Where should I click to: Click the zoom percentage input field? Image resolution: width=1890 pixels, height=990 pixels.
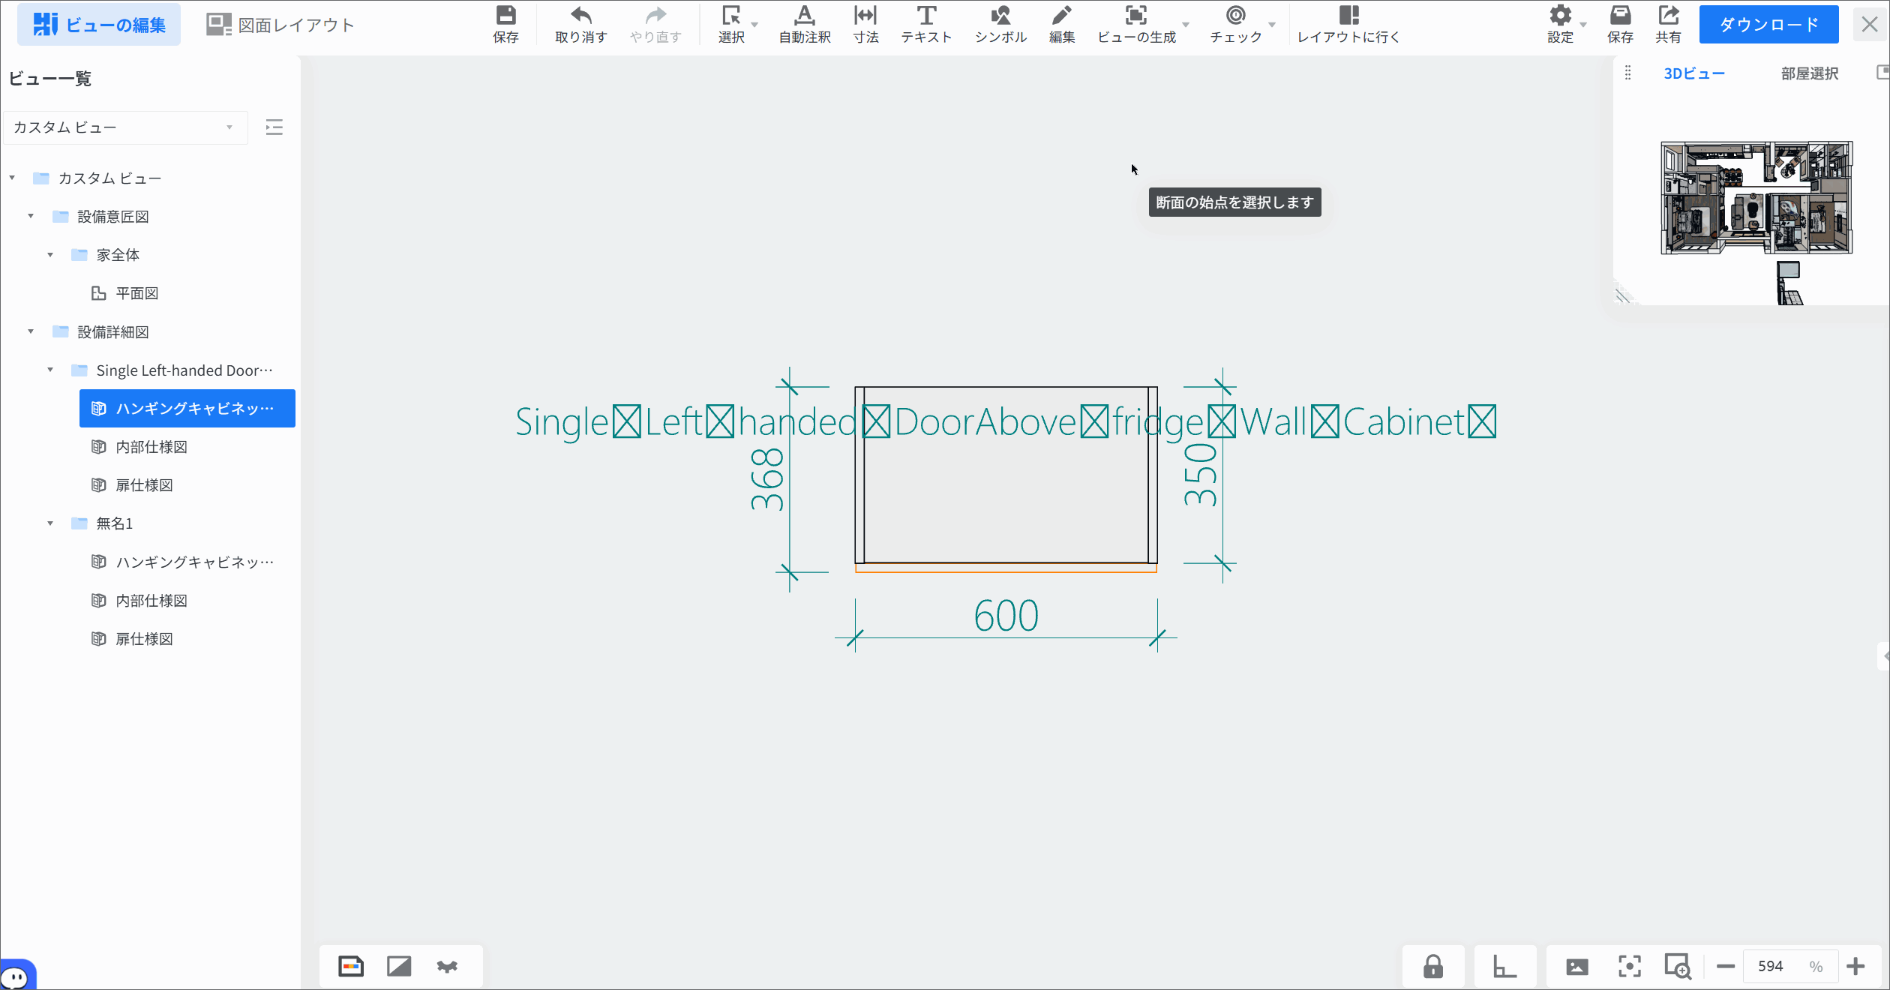click(1790, 967)
